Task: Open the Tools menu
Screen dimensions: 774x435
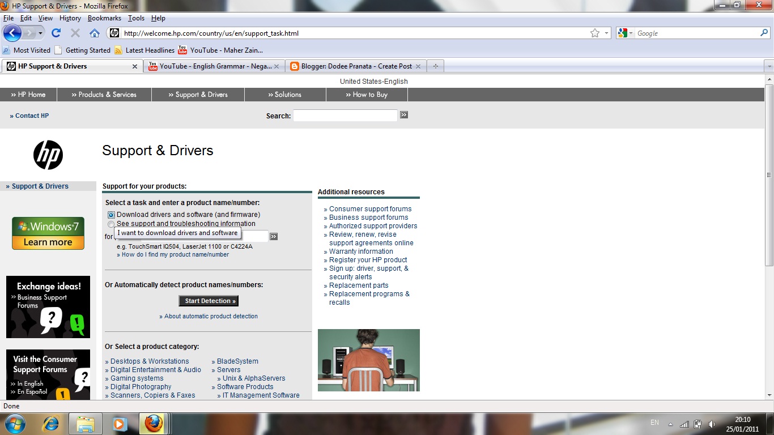Action: pyautogui.click(x=136, y=18)
